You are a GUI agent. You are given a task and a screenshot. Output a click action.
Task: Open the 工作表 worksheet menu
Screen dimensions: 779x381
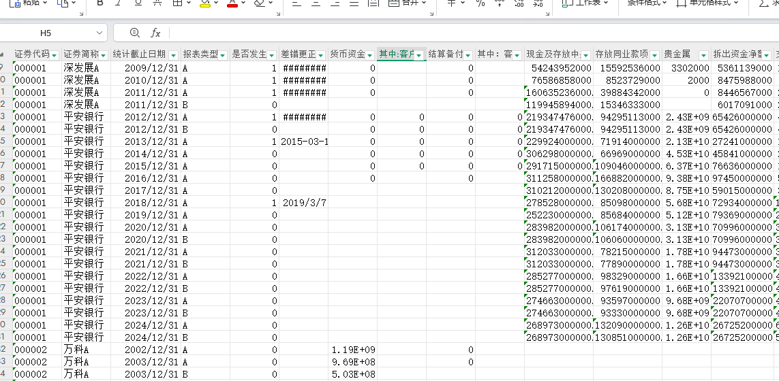tap(585, 3)
